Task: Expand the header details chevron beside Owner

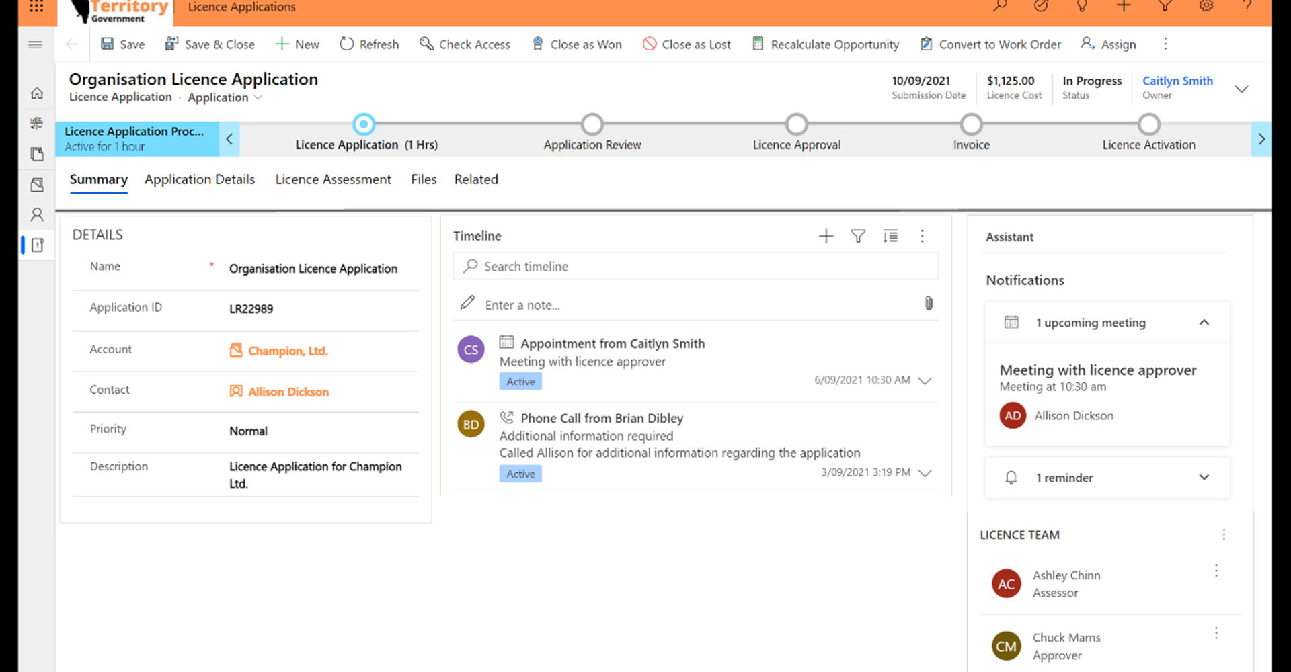Action: click(1241, 89)
